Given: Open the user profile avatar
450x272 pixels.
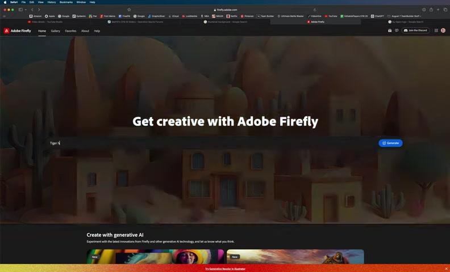Looking at the screenshot, I should [x=443, y=31].
